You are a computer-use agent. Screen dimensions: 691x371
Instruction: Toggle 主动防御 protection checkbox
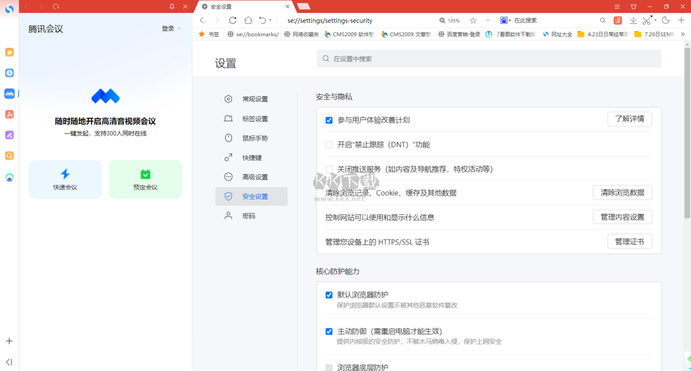tap(329, 331)
